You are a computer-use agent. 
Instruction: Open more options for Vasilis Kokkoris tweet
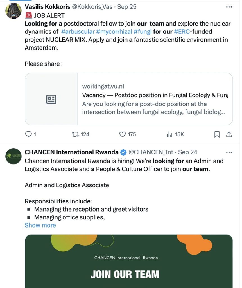[229, 7]
